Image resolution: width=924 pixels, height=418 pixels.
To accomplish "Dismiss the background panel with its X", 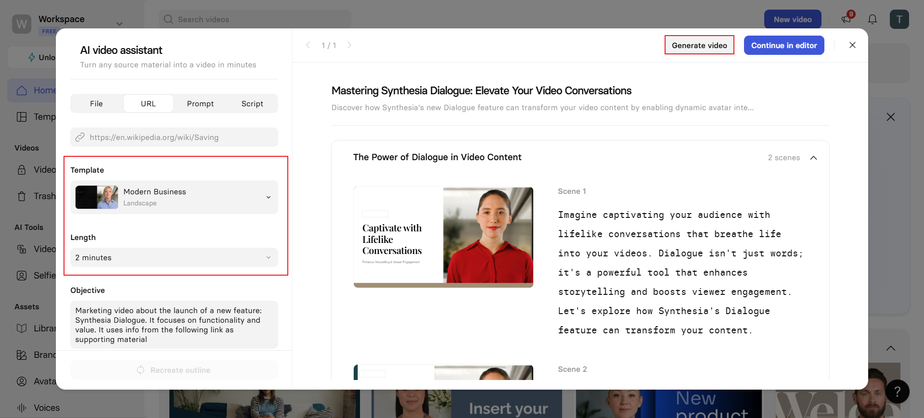I will [x=891, y=117].
